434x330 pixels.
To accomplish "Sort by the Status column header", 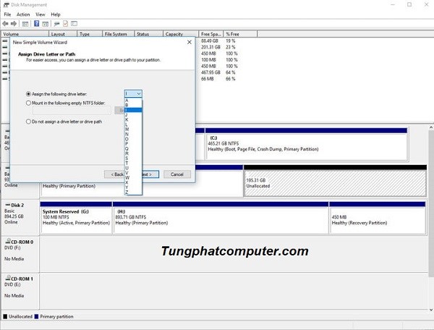I will pos(148,34).
